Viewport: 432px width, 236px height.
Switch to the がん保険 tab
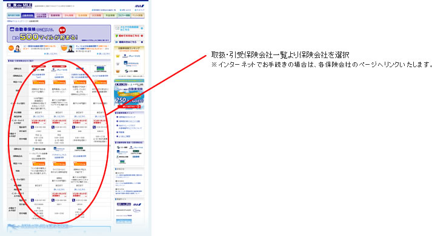click(69, 15)
